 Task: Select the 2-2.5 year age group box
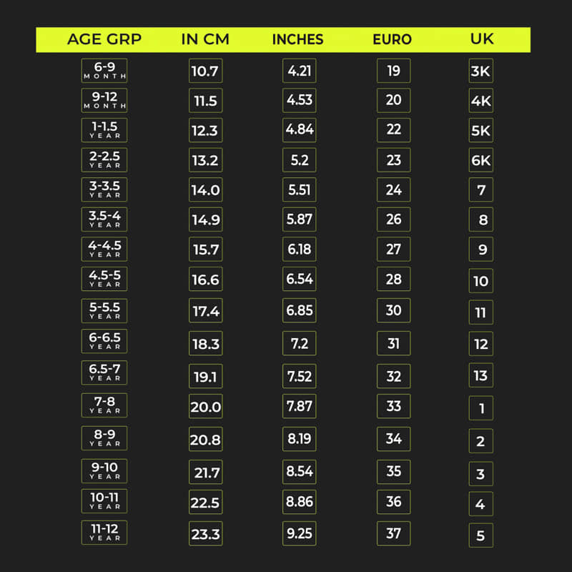click(104, 160)
